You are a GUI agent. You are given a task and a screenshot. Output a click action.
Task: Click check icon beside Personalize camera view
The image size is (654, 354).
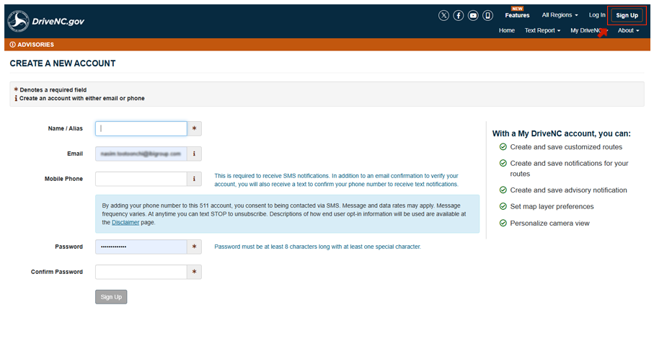point(503,223)
